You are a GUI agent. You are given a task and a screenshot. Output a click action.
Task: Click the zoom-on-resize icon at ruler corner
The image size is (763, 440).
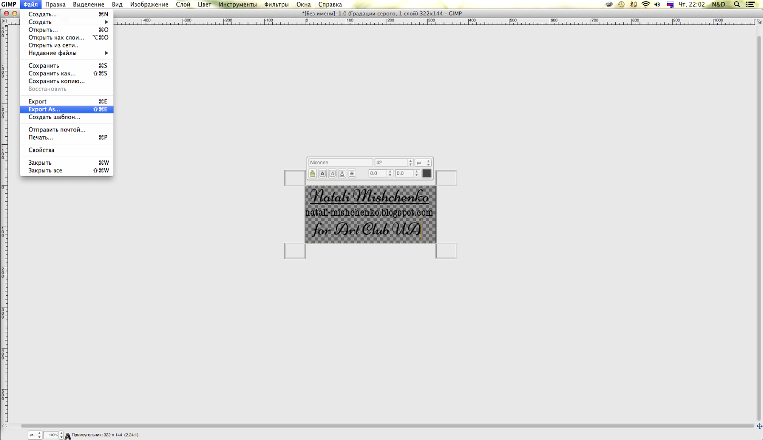759,21
